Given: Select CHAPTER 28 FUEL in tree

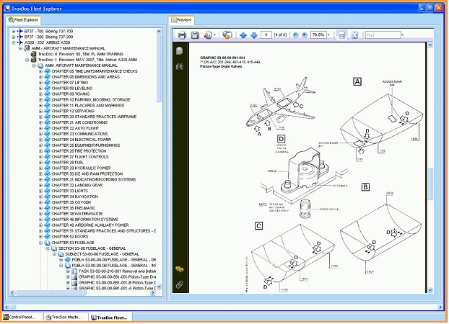Looking at the screenshot, I should click(x=68, y=162).
